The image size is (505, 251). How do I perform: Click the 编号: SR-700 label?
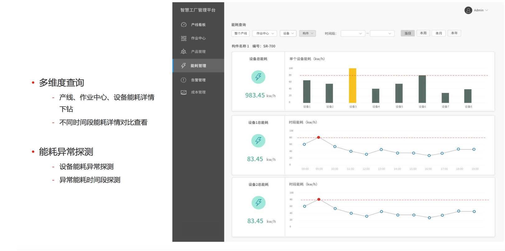click(x=264, y=46)
